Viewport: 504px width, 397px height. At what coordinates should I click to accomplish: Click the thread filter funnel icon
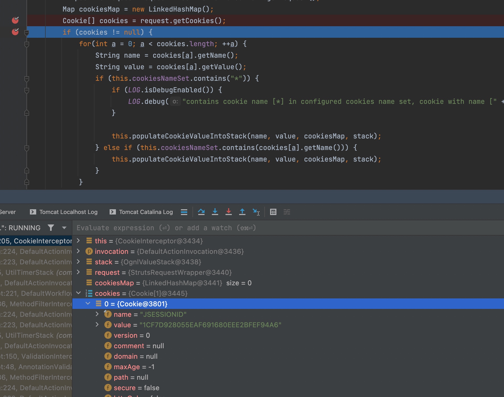pyautogui.click(x=51, y=228)
